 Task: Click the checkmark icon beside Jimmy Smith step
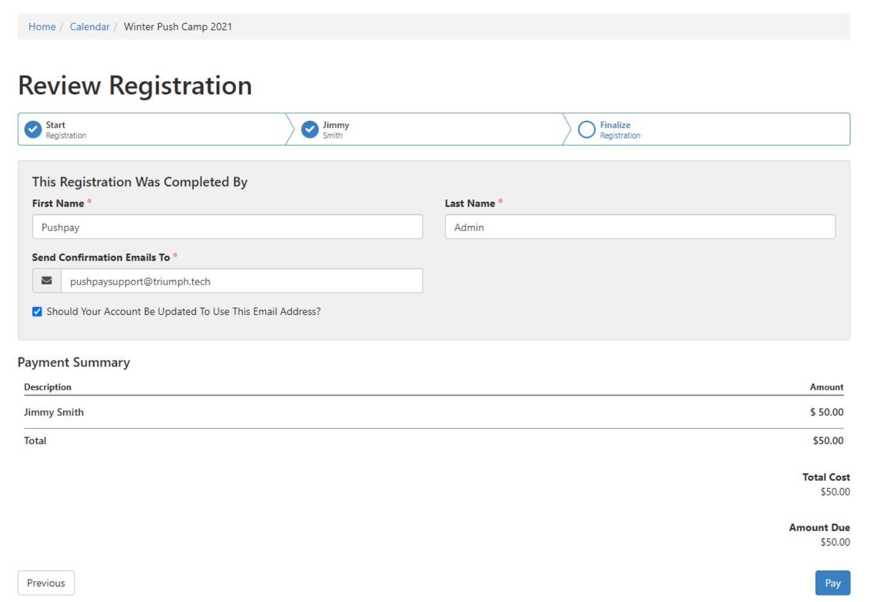click(309, 129)
